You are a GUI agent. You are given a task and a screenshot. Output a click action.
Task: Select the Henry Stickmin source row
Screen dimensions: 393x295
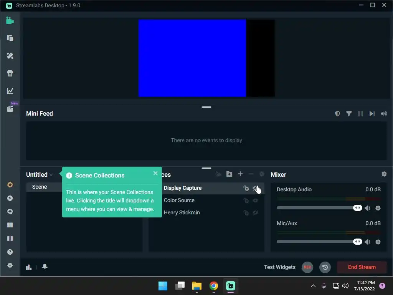182,213
